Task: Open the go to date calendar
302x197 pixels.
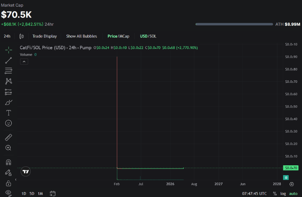Action: tap(52, 193)
